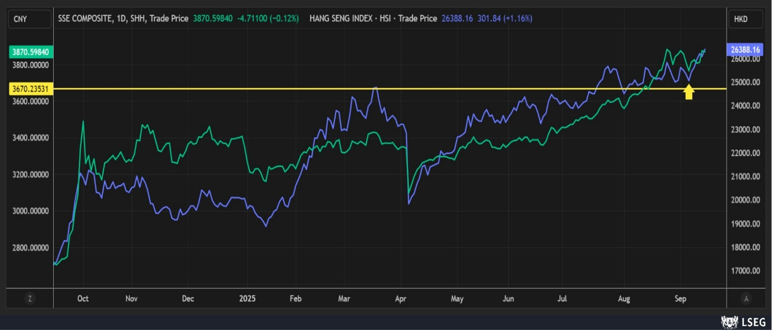This screenshot has height=330, width=772.
Task: Click the 22000.00 right axis label
Action: click(x=746, y=153)
